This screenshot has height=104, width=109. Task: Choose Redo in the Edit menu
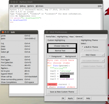pos(19,38)
